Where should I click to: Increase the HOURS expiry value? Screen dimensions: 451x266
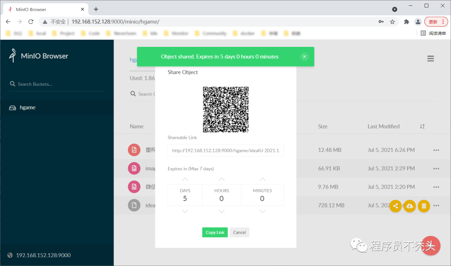pos(221,179)
